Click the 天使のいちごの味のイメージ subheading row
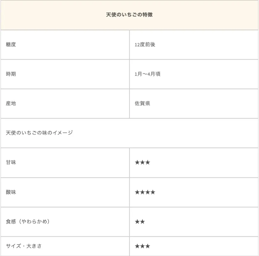 point(39,133)
